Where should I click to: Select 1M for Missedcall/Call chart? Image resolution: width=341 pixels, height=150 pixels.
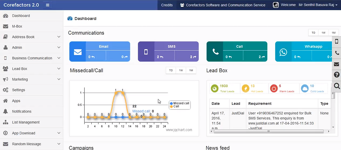pyautogui.click(x=191, y=70)
